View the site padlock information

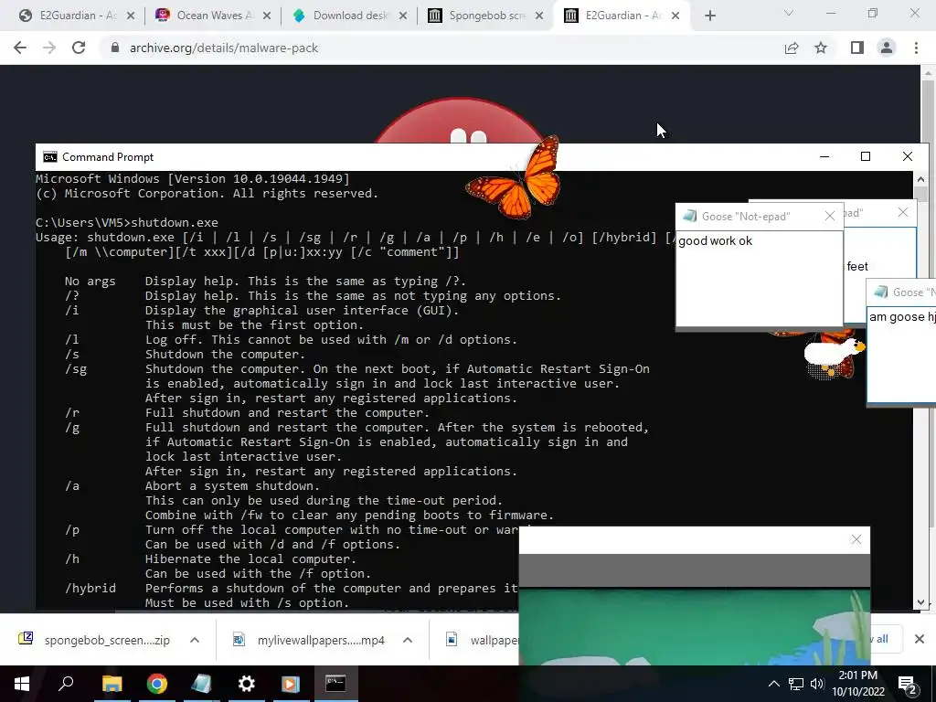tap(115, 48)
